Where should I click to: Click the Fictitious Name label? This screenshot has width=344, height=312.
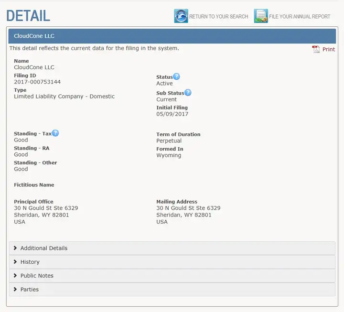point(34,185)
